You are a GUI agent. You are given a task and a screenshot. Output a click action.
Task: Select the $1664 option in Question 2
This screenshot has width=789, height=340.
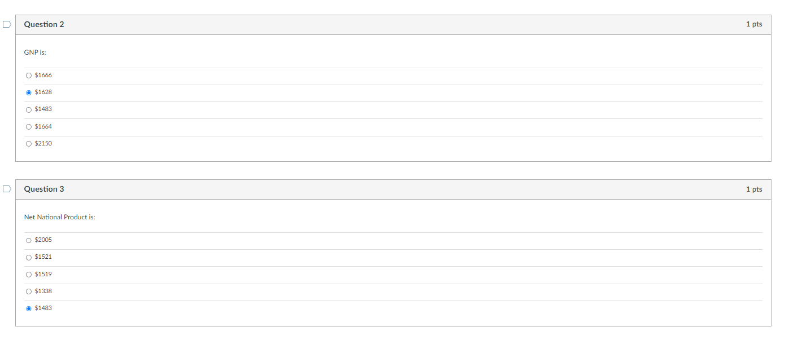pyautogui.click(x=28, y=126)
